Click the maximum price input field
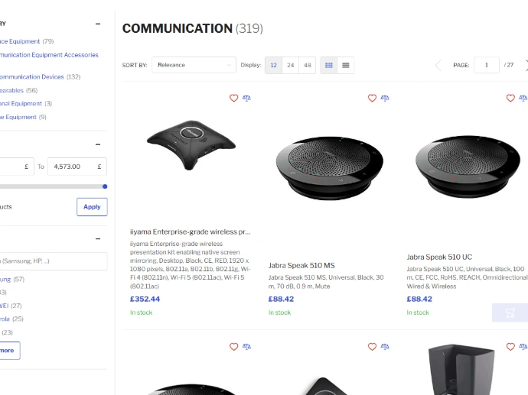This screenshot has width=528, height=395. [77, 167]
